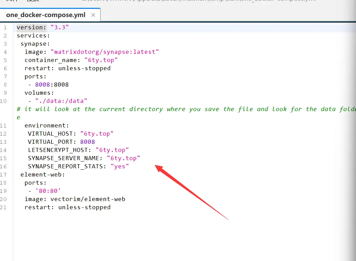
Task: Click line number 21 in gutter
Action: (x=3, y=207)
